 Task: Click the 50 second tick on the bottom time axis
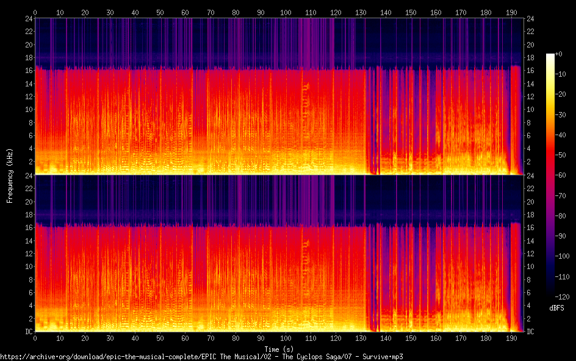[x=160, y=338]
